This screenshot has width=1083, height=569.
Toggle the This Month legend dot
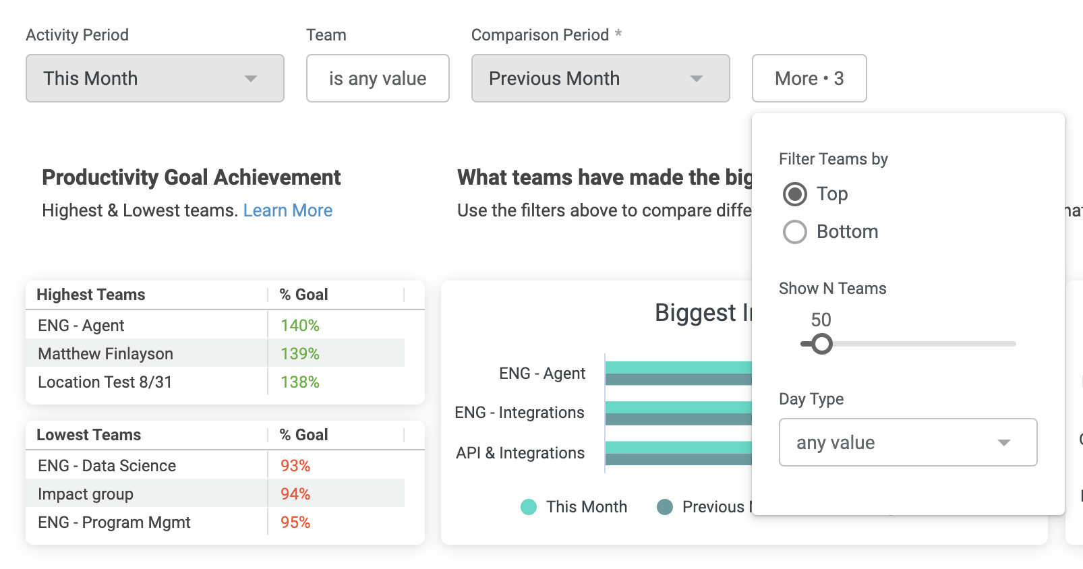pos(529,507)
